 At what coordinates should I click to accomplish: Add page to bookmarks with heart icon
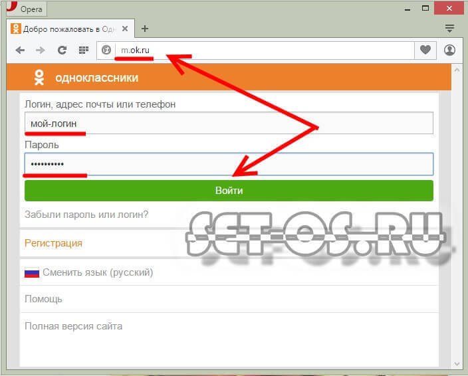tap(425, 50)
